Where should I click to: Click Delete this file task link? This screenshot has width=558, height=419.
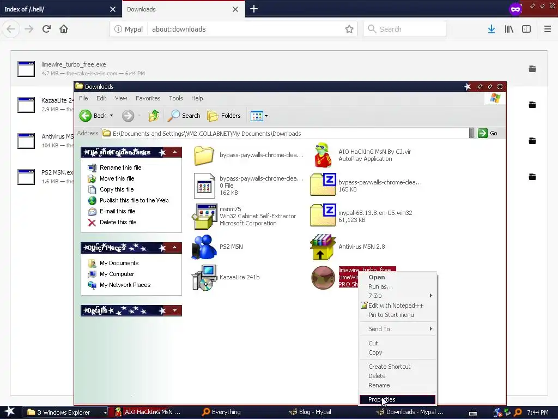pyautogui.click(x=118, y=222)
